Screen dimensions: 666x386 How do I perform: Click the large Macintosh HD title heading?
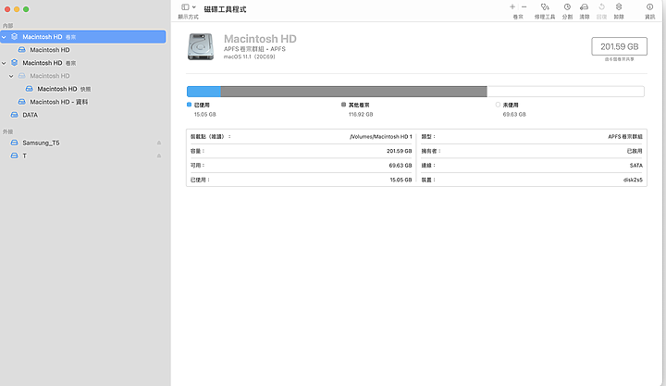coord(260,39)
